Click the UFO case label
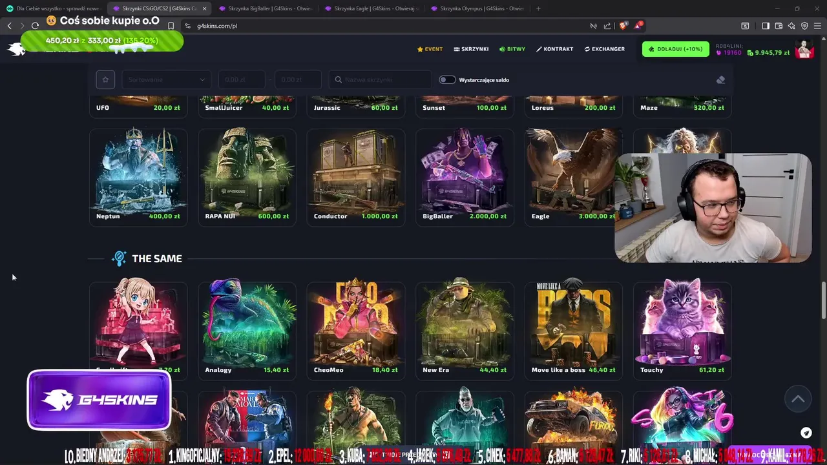This screenshot has width=827, height=465. point(103,108)
